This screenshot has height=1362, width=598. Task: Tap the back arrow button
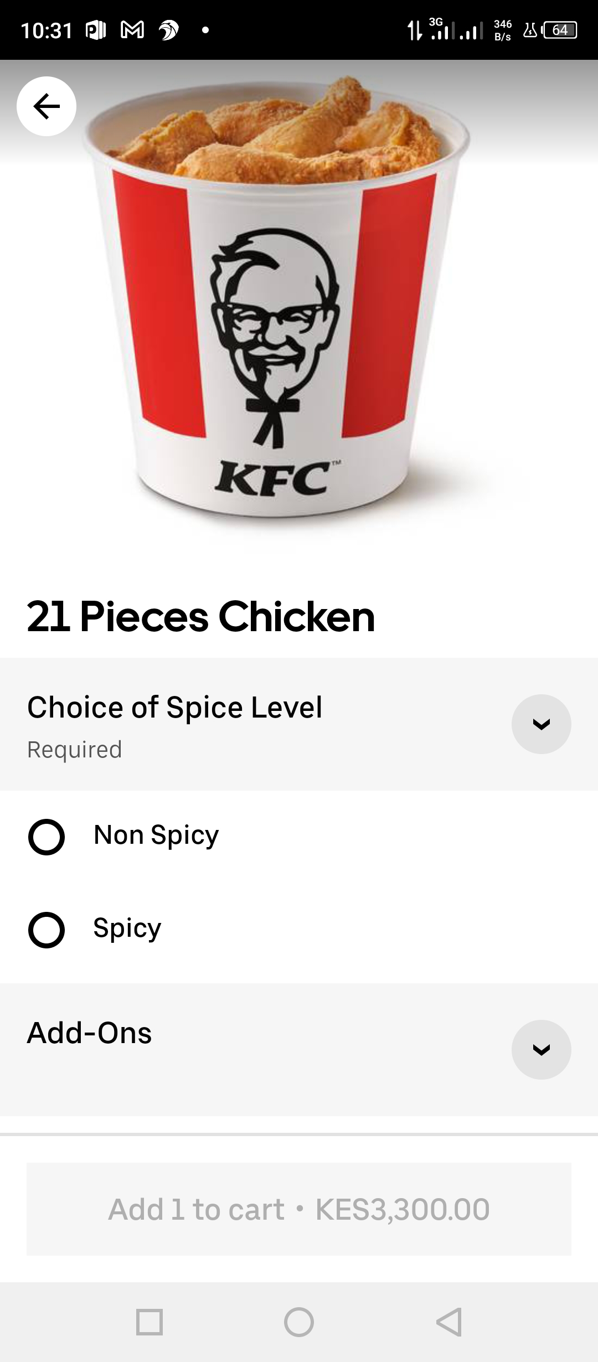click(x=47, y=106)
